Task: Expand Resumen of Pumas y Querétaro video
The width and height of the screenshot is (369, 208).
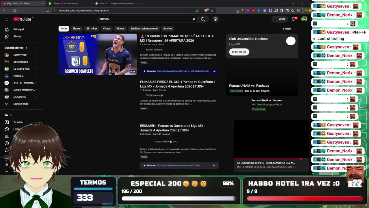Action: [214, 166]
